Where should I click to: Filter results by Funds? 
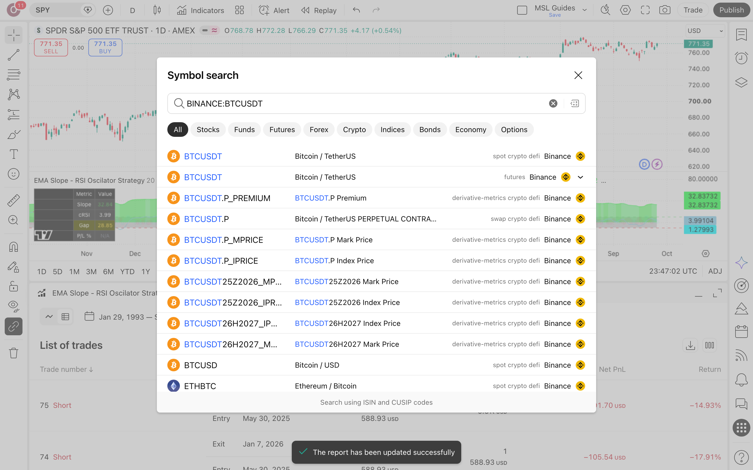tap(244, 130)
